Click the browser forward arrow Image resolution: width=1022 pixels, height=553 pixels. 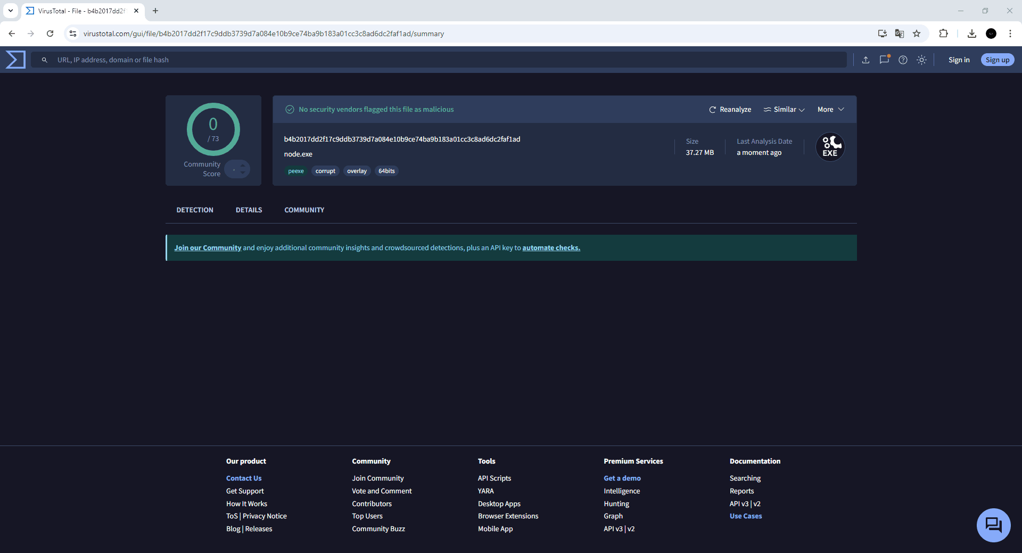31,34
